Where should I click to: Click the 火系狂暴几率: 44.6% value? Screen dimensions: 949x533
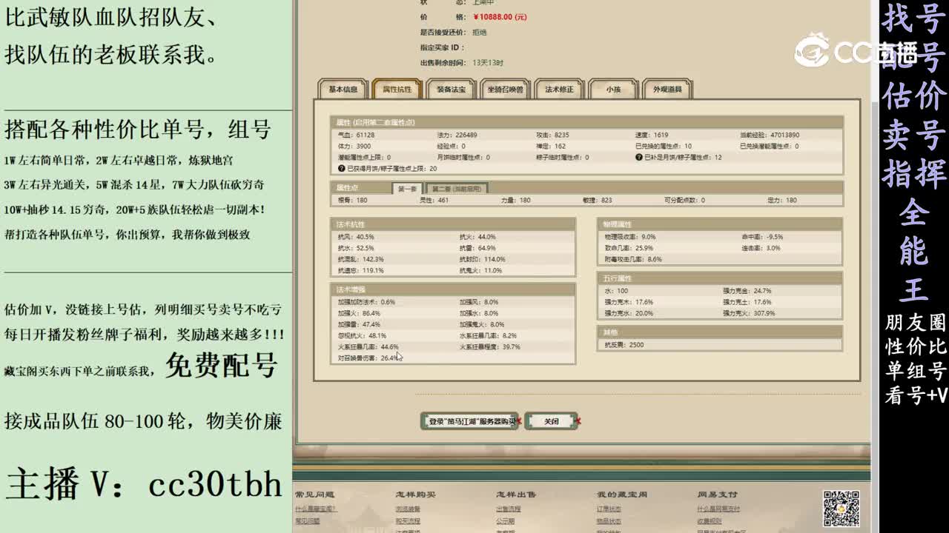[368, 347]
